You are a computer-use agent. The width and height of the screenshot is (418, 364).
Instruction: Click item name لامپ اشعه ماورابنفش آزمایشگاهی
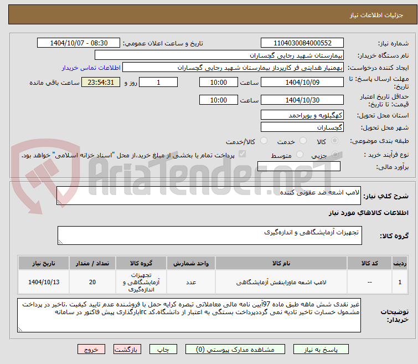click(x=281, y=283)
